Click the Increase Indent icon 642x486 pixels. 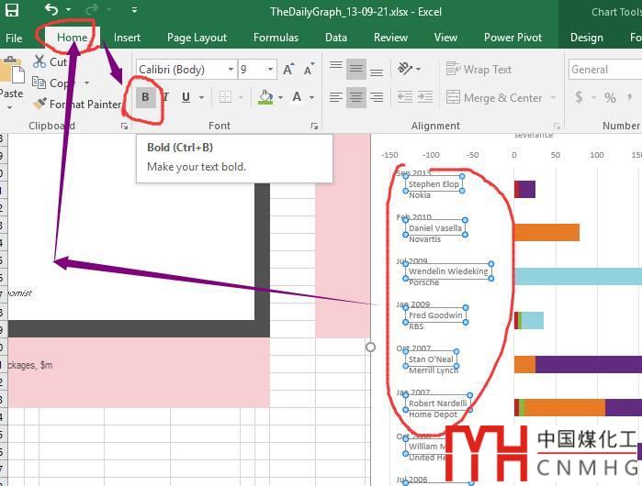click(x=425, y=97)
